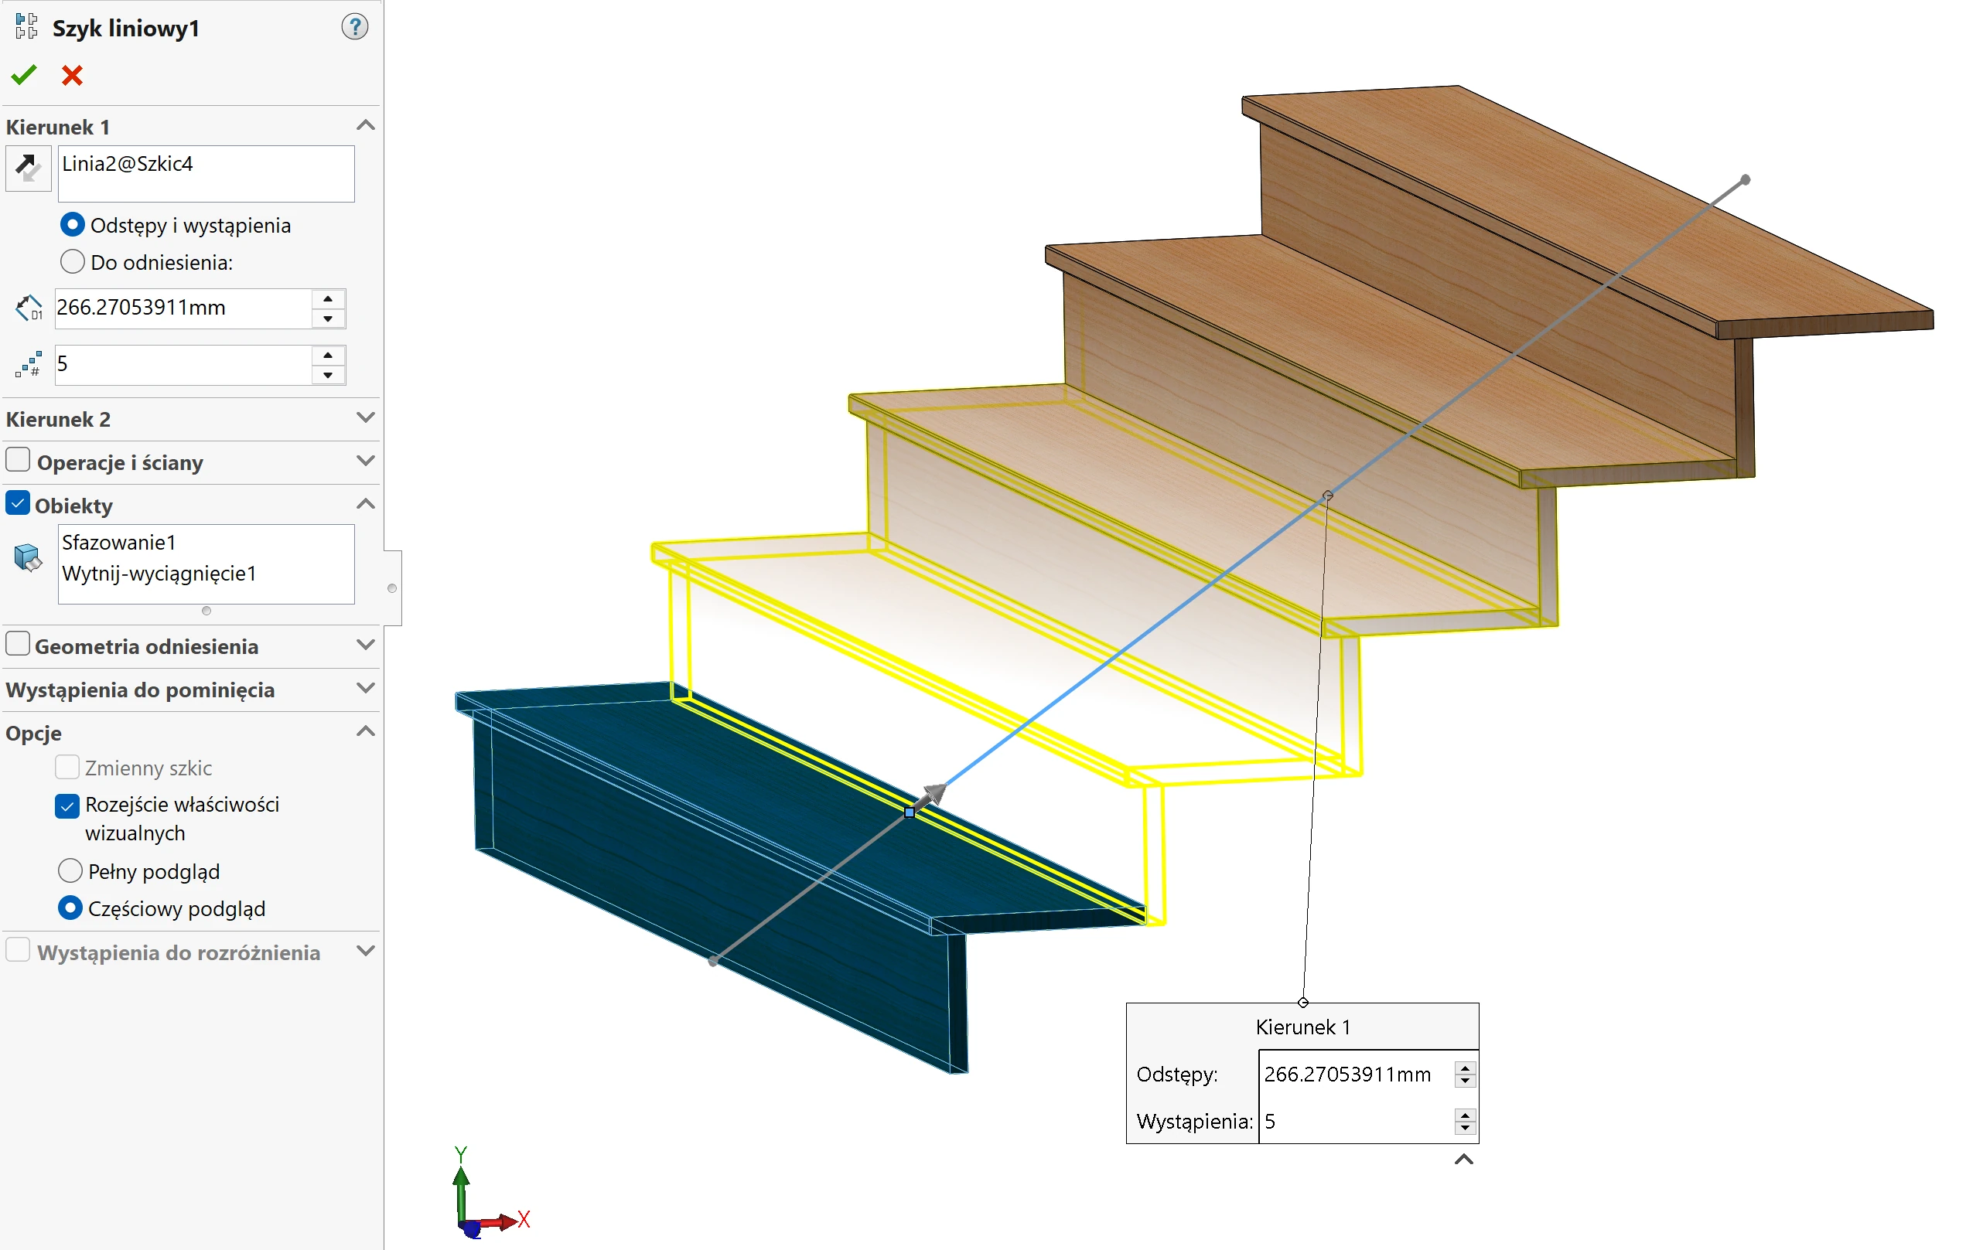Select Wytnij-wyciągnięcie1 in the Obiekty list
Viewport: 1966px width, 1250px height.
point(159,574)
